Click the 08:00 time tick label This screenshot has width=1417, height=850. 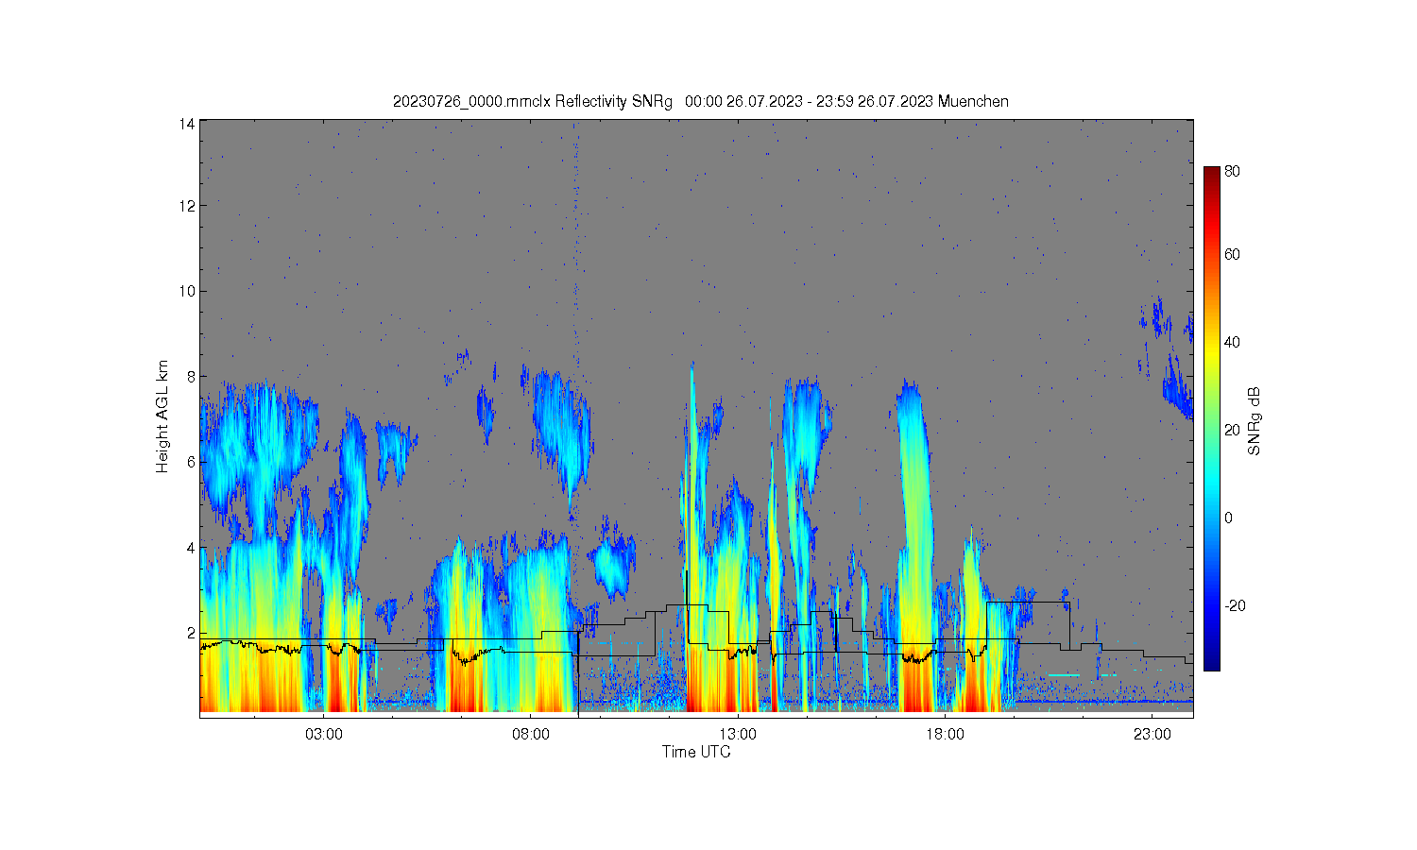coord(531,734)
